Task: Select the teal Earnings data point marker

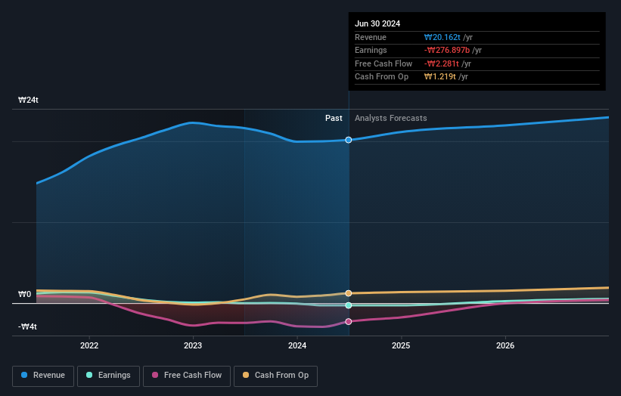Action: click(349, 305)
